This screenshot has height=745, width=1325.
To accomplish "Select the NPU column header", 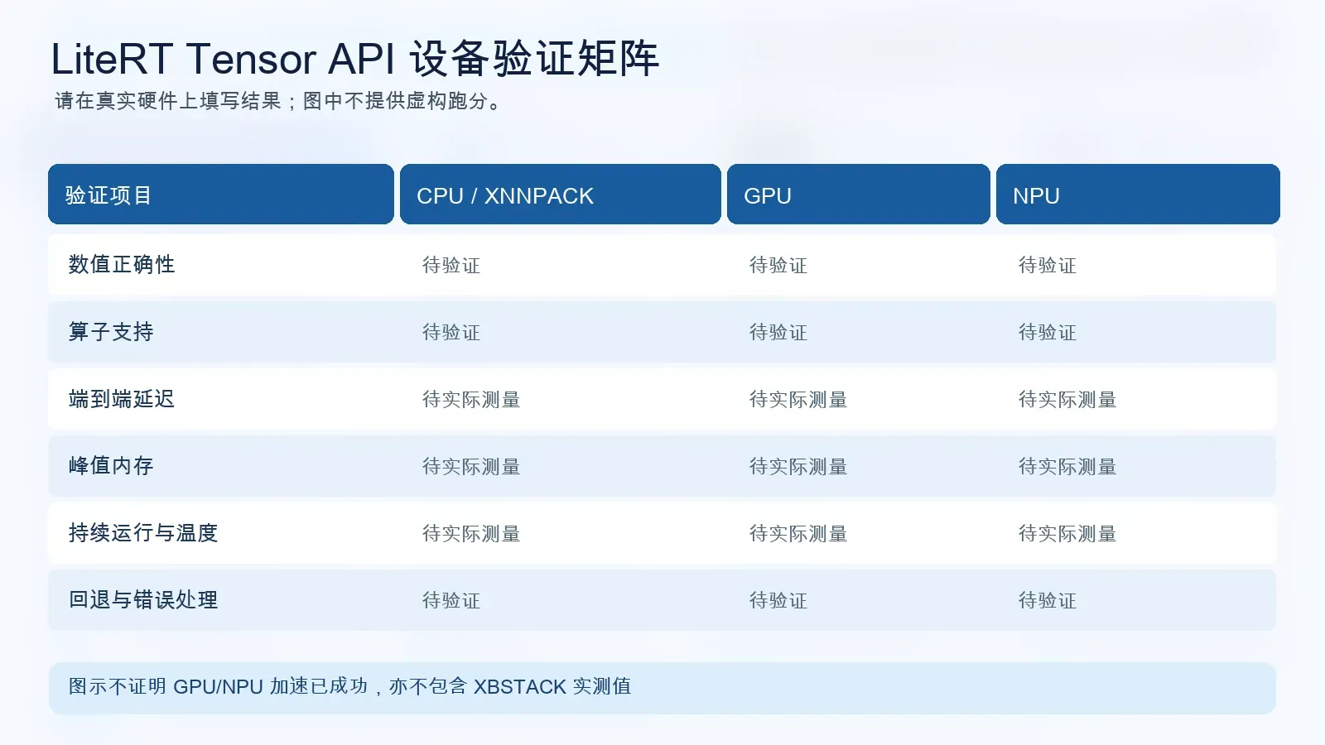I will click(x=1138, y=195).
